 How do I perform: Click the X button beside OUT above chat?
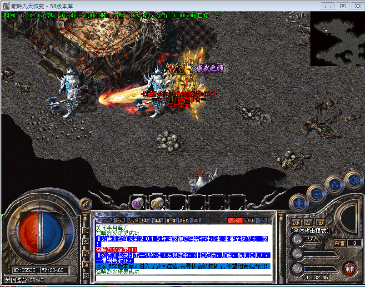click(x=262, y=220)
